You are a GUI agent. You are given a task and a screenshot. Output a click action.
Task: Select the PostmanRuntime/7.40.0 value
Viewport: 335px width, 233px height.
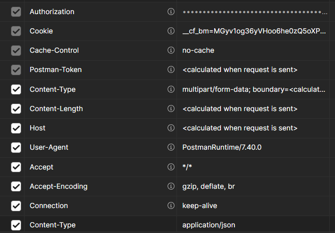click(222, 147)
